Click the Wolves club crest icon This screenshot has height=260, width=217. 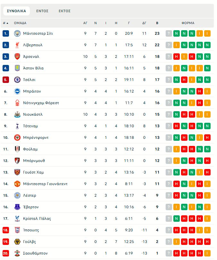17,242
